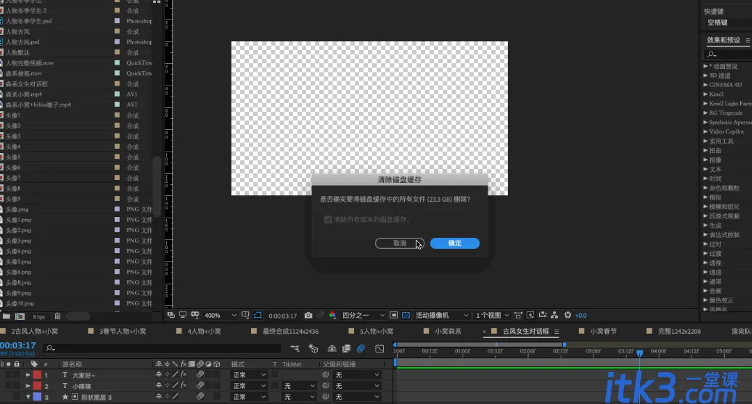Viewport: 752px width, 404px height.
Task: Click the reset exposure icon
Action: pos(568,315)
